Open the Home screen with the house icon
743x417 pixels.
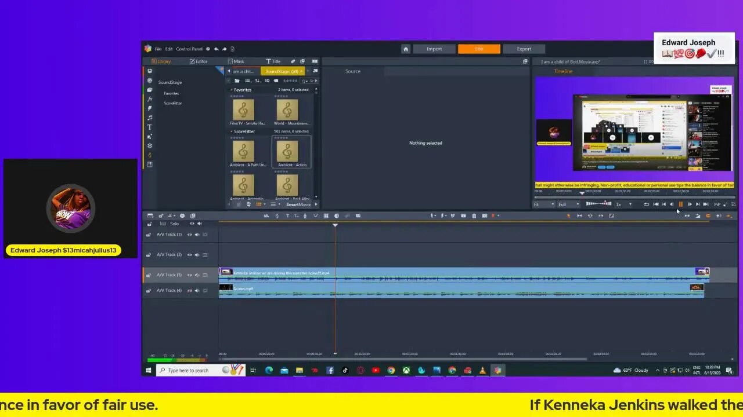click(x=406, y=49)
